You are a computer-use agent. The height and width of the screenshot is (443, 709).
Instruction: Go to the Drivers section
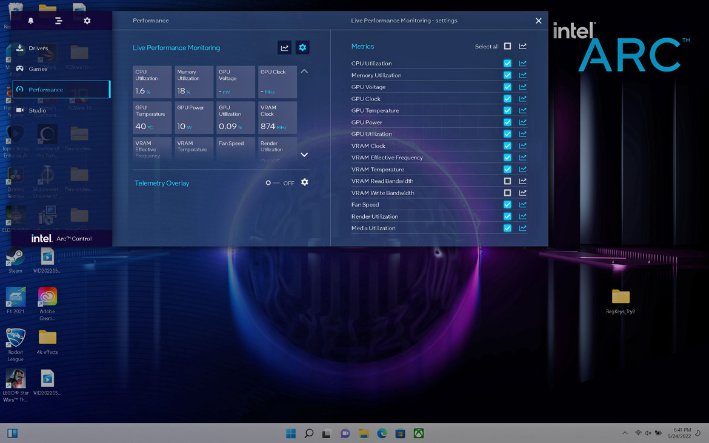click(61, 48)
